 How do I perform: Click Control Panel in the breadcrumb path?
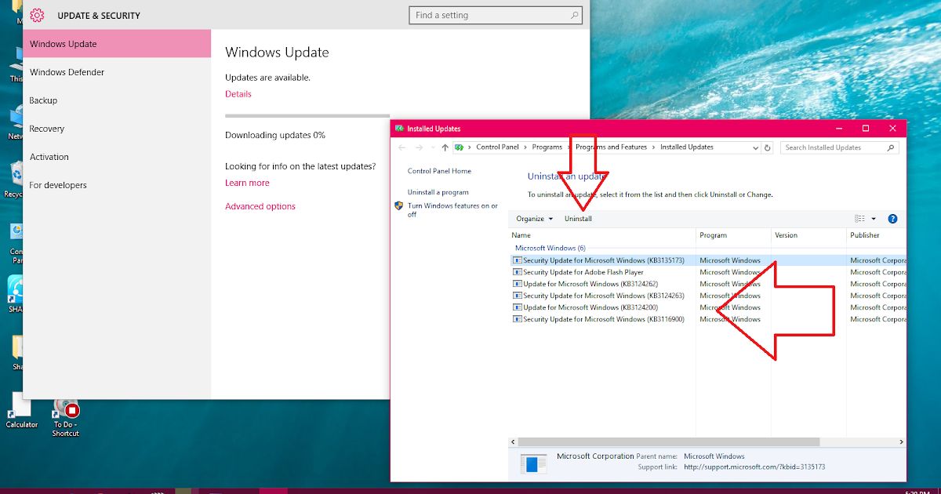[x=498, y=147]
